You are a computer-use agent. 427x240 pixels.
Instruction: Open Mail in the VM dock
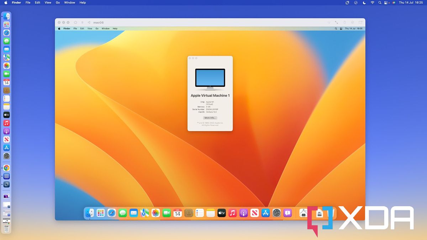(133, 213)
